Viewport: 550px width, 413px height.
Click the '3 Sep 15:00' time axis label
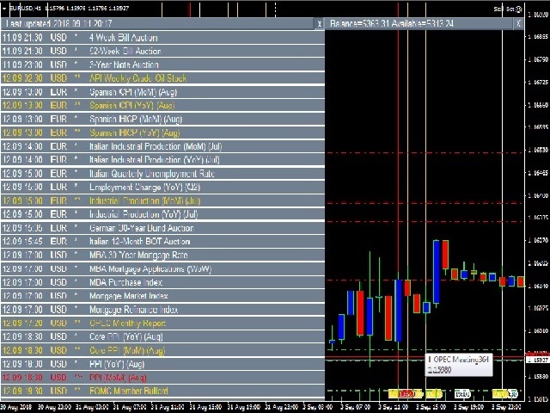tap(431, 408)
